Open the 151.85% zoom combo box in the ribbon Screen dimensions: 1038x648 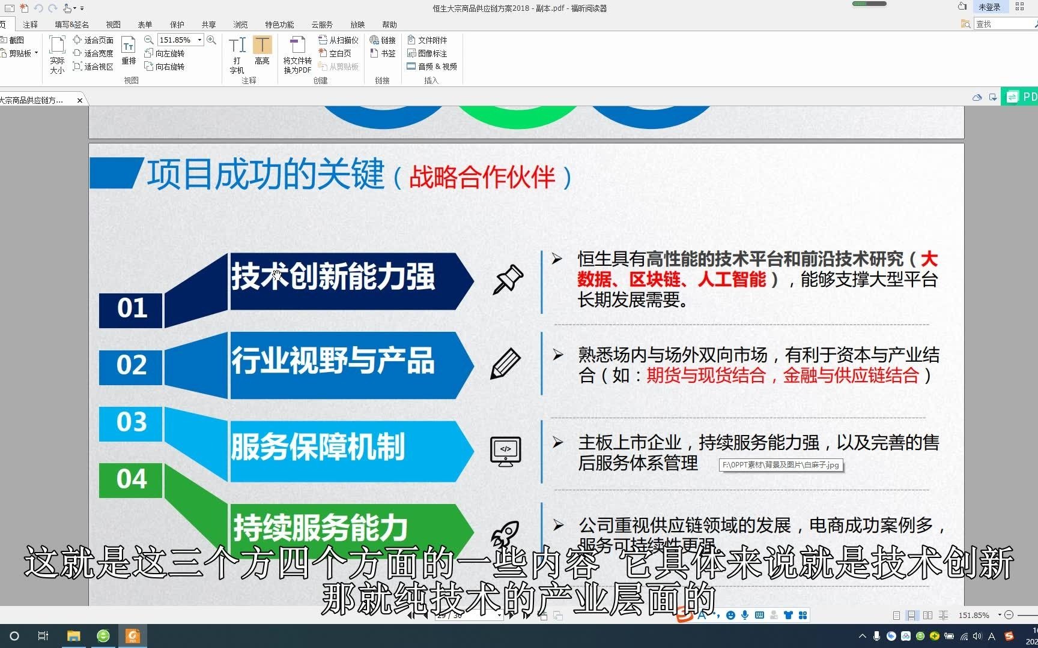point(180,40)
